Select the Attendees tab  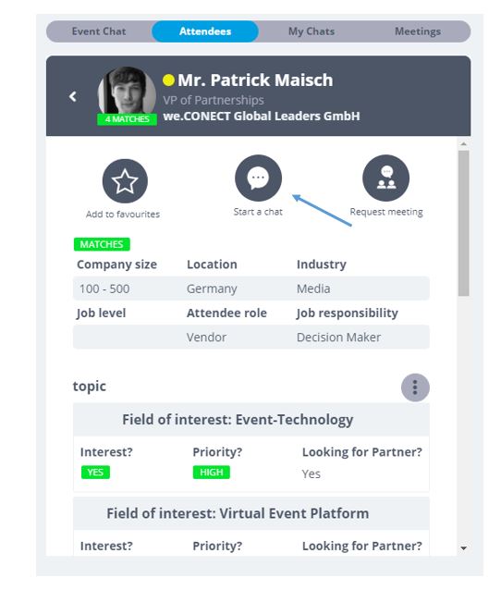tap(205, 31)
